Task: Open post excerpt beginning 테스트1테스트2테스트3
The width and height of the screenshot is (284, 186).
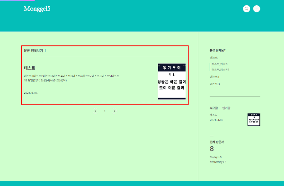Action: click(71, 78)
